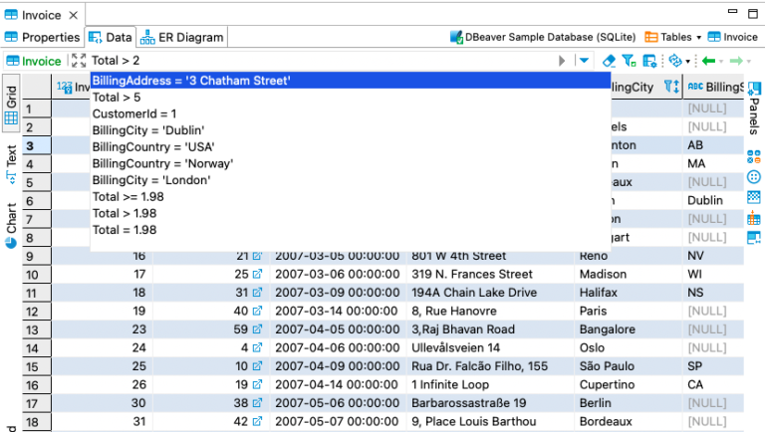Image resolution: width=765 pixels, height=432 pixels.
Task: Open the Data tab
Action: (111, 37)
